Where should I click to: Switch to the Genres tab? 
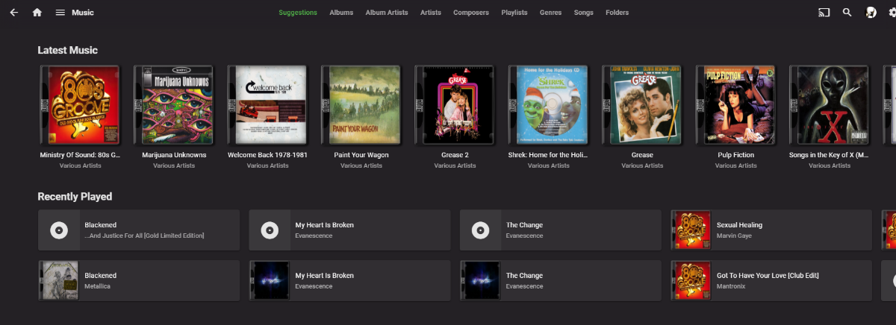(551, 13)
